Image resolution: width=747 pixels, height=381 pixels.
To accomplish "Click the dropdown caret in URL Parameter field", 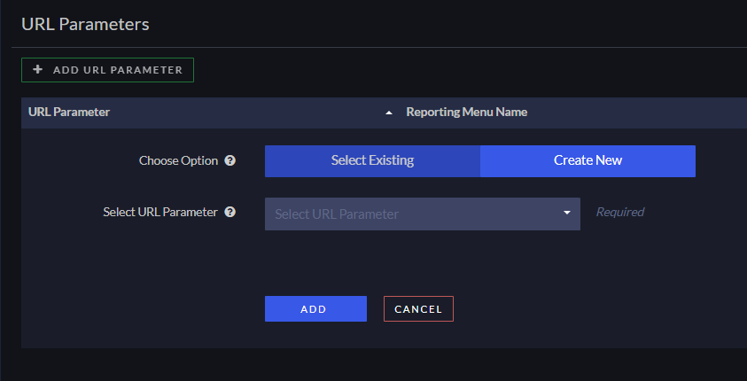I will point(567,214).
